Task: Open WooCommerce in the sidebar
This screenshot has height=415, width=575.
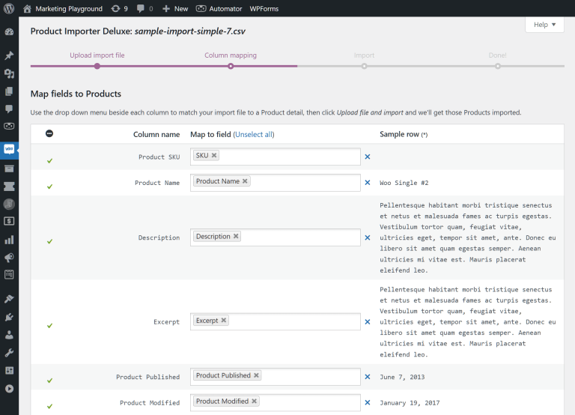Action: tap(9, 149)
